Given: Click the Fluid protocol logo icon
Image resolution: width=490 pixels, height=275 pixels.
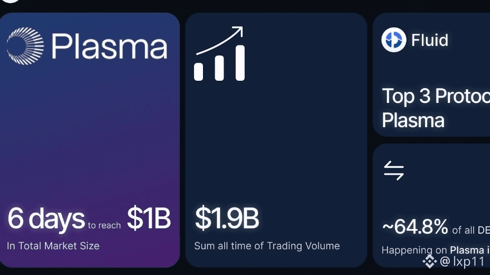Looking at the screenshot, I should pos(394,40).
